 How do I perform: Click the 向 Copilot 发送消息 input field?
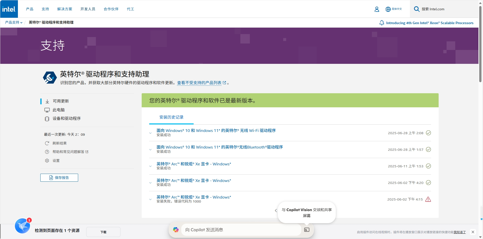coord(241,230)
